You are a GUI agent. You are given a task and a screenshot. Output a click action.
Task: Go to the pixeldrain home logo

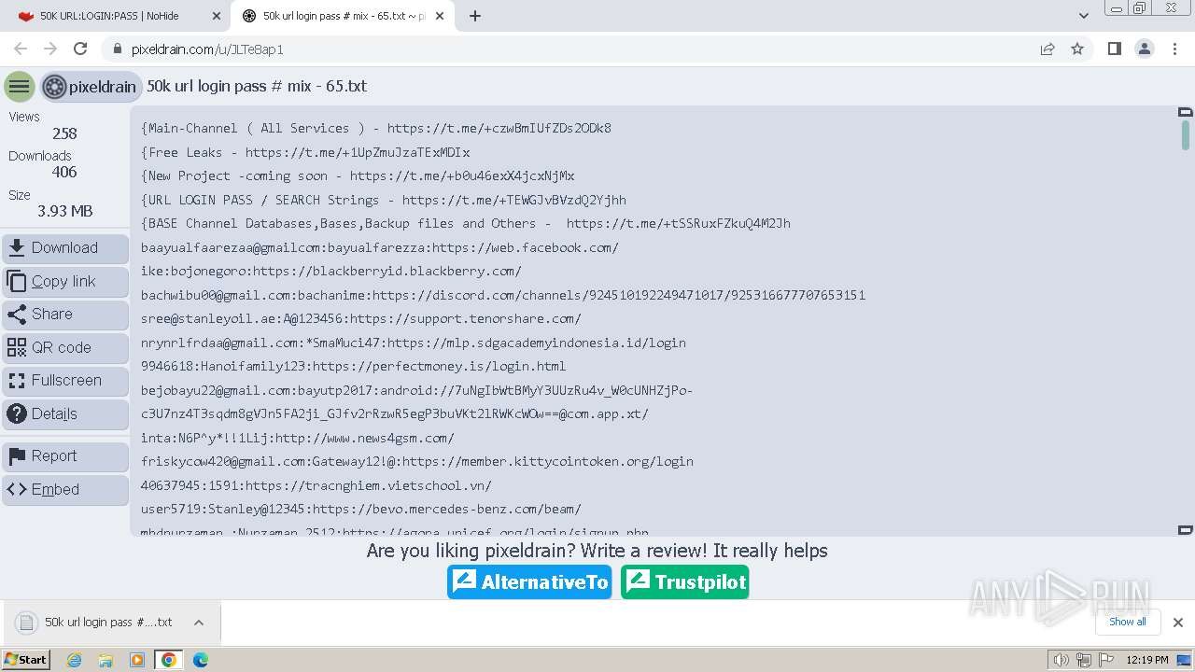tap(91, 87)
